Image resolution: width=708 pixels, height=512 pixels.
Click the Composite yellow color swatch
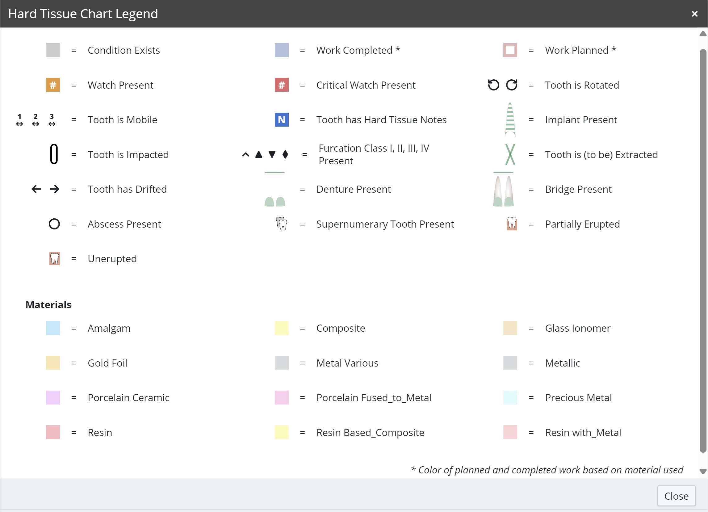coord(282,328)
